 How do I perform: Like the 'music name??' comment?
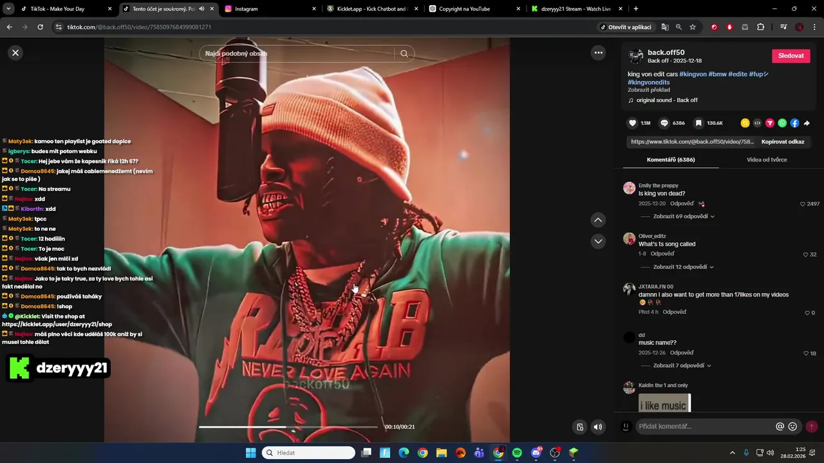coord(805,354)
